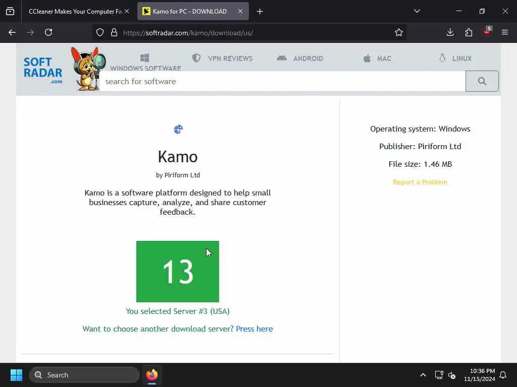Click 'File size: 1.46 MB' text
This screenshot has height=387, width=517.
click(x=420, y=164)
